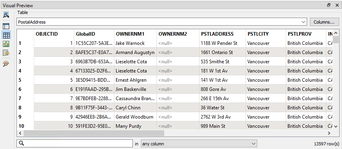Select the 'Cassaundra Bran…' cell
This screenshot has height=149, width=342.
[135, 99]
